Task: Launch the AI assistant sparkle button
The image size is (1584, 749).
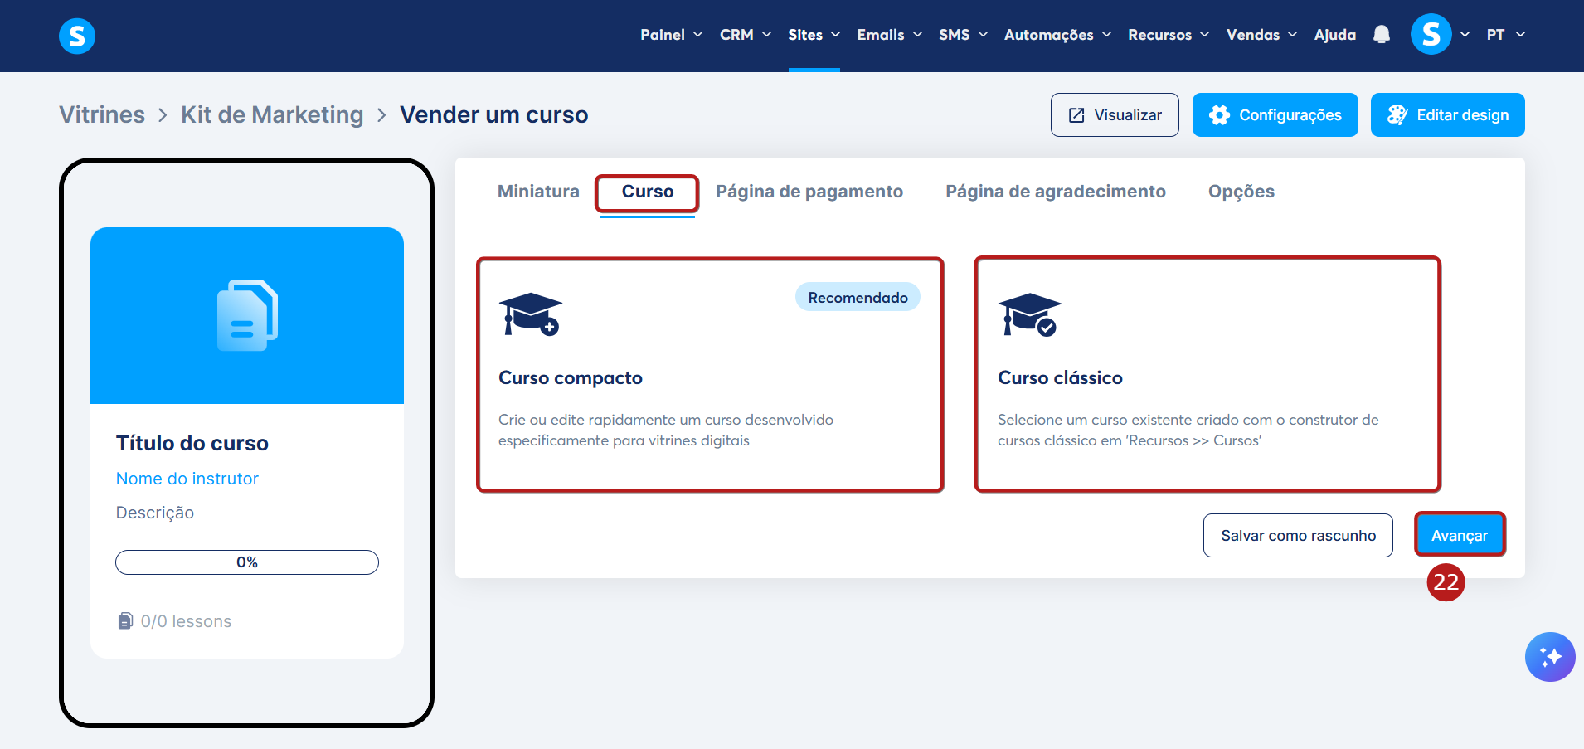Action: click(x=1550, y=657)
